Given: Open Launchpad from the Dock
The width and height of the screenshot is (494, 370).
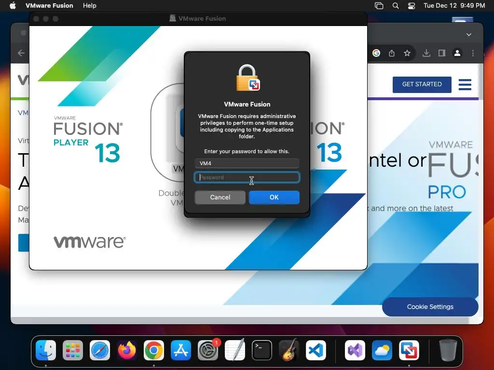Looking at the screenshot, I should tap(73, 350).
